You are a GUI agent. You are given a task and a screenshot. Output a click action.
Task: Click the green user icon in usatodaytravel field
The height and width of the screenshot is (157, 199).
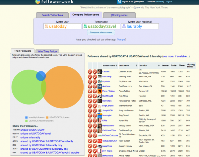[85, 26]
